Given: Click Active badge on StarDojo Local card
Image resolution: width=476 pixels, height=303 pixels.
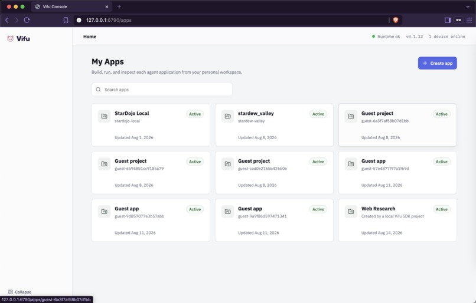Looking at the screenshot, I should coord(195,114).
